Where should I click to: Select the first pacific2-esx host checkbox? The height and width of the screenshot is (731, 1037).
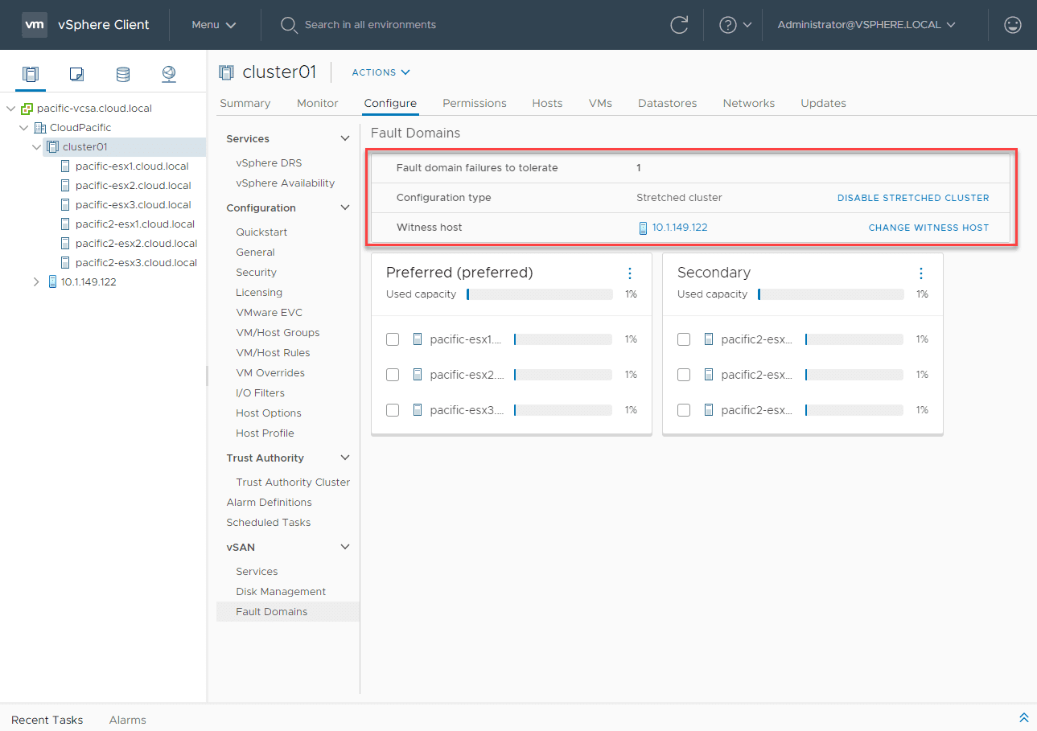click(683, 339)
